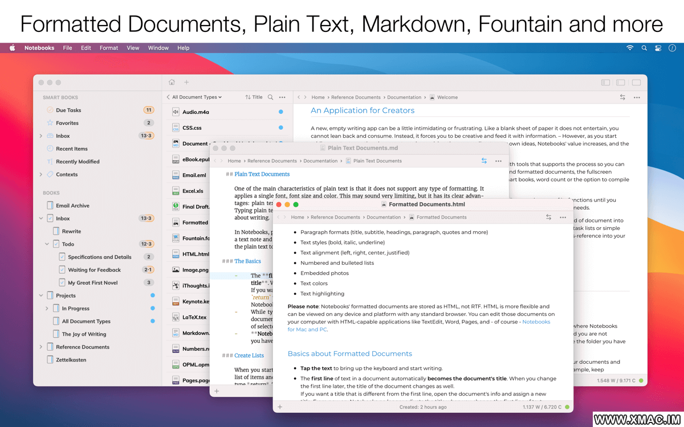
Task: Open the File menu
Action: coord(67,48)
